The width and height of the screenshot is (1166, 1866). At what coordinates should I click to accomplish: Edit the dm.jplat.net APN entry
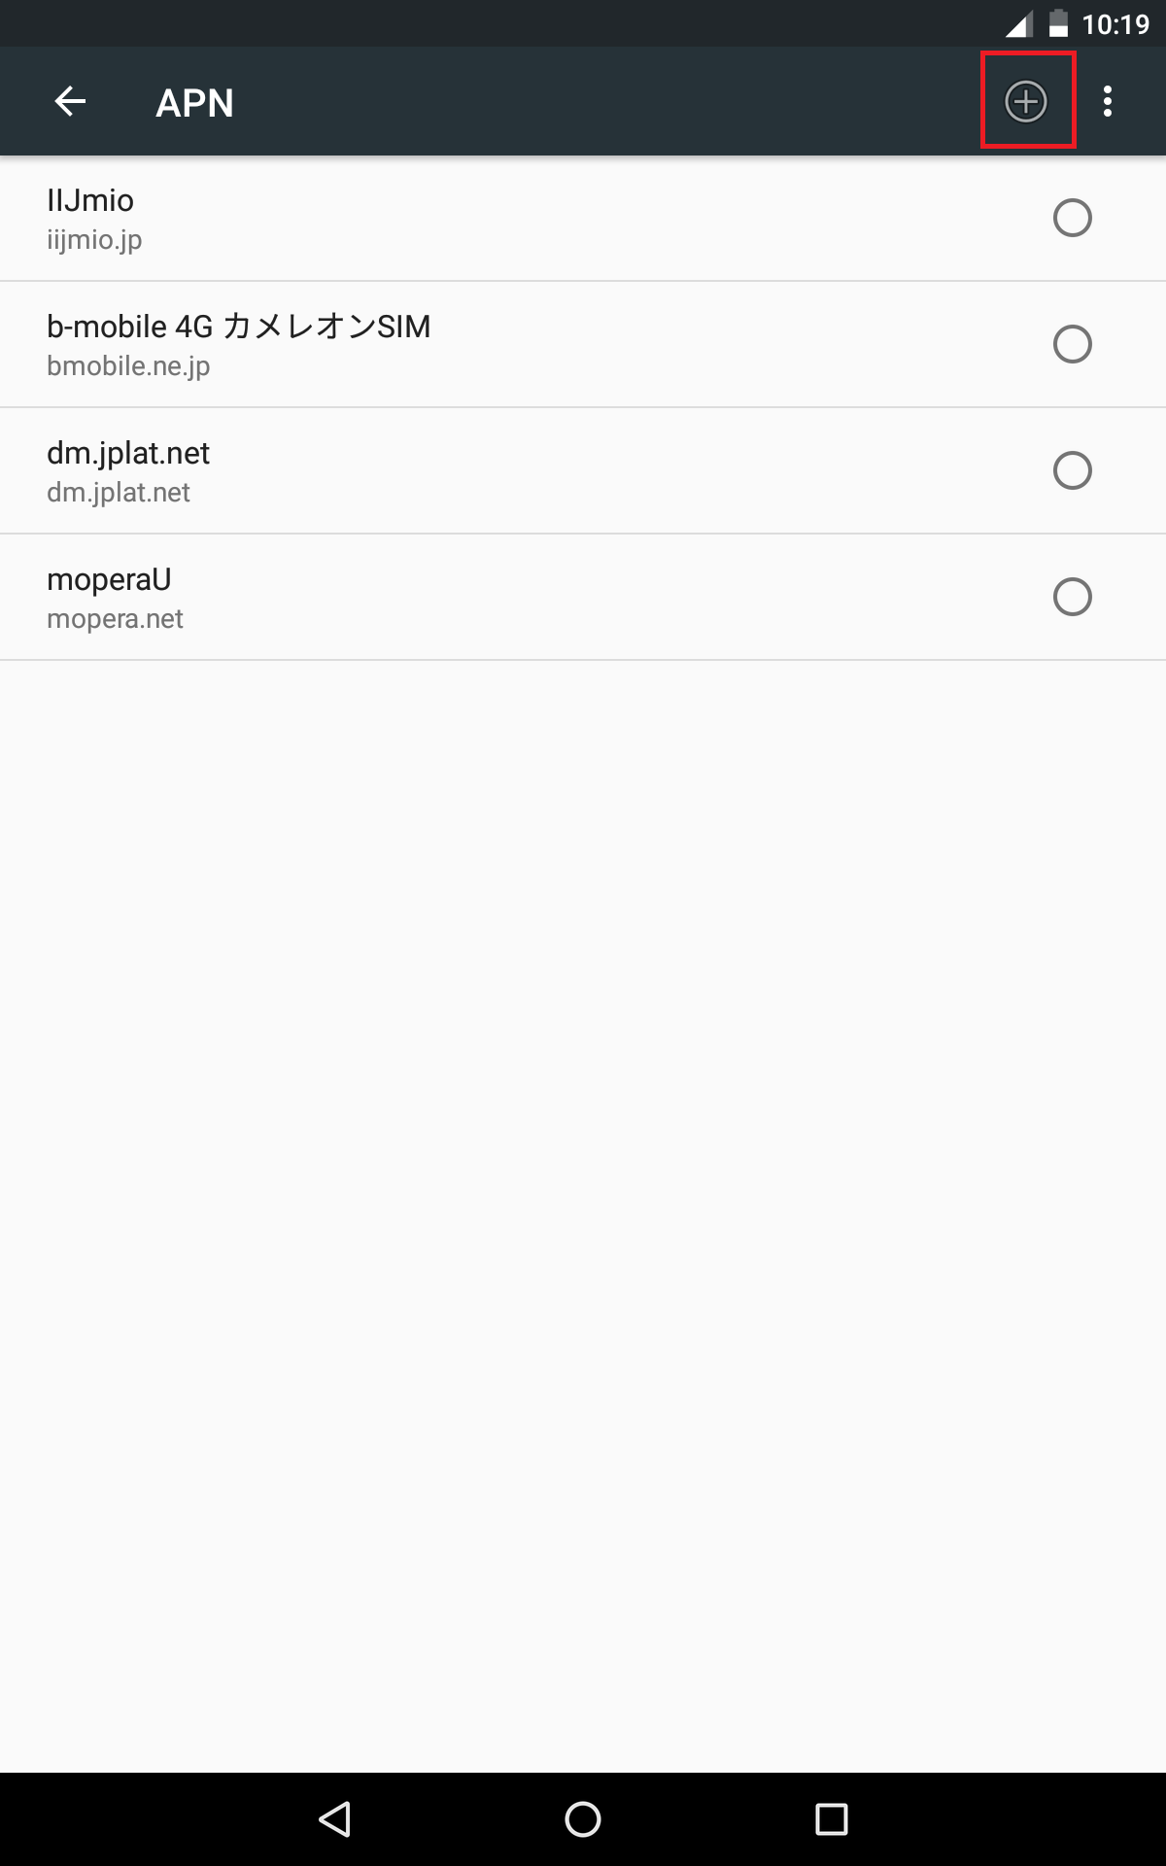pyautogui.click(x=128, y=454)
